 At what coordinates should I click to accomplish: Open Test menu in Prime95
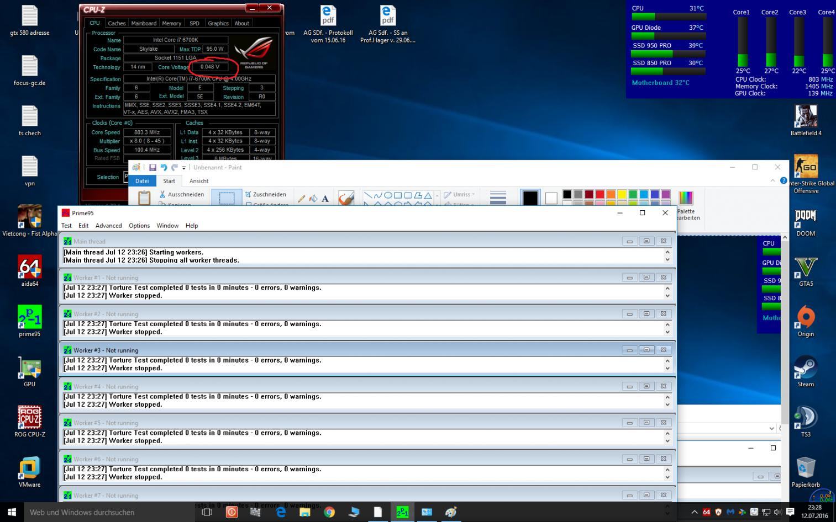coord(66,226)
